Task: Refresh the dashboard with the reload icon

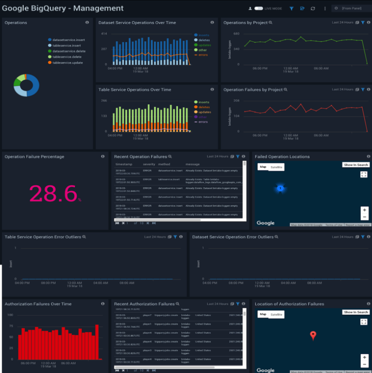Action: point(313,8)
